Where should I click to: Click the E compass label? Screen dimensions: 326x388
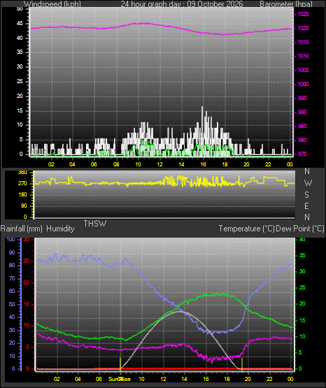click(x=306, y=206)
